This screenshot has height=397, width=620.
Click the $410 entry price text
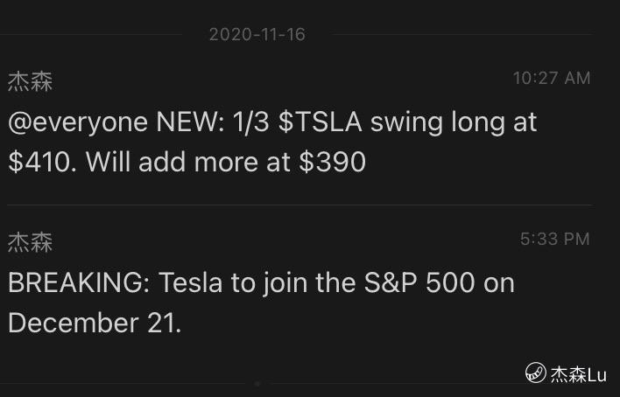pos(41,163)
